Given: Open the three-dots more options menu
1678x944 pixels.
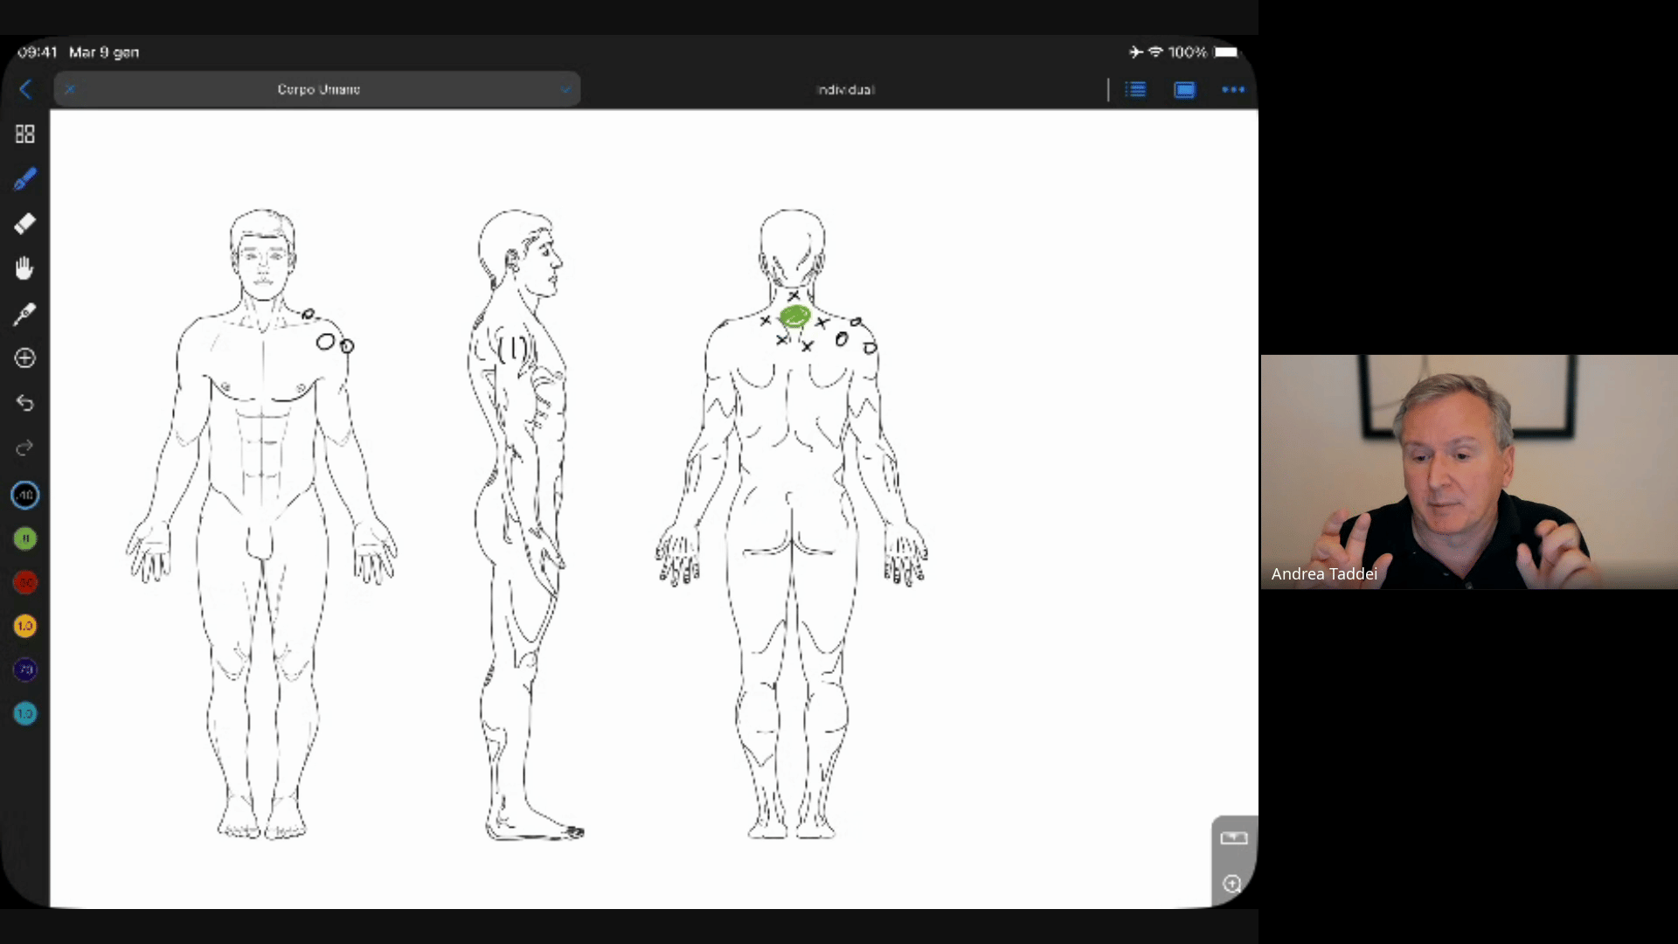Looking at the screenshot, I should (x=1233, y=89).
